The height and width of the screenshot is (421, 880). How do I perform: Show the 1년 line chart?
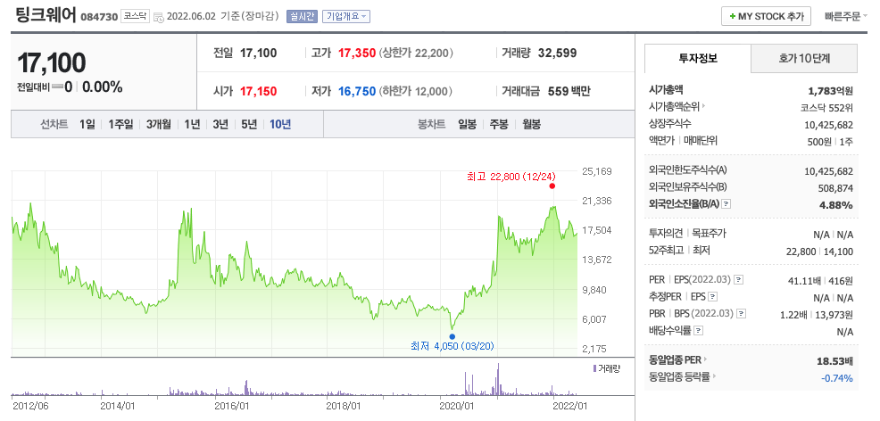point(192,125)
